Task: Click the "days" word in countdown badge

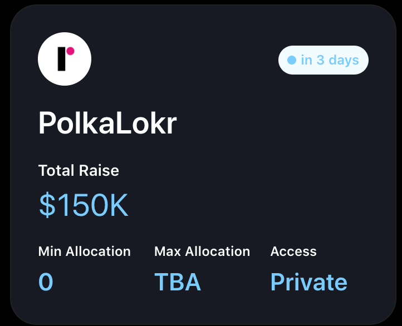Action: pyautogui.click(x=344, y=61)
